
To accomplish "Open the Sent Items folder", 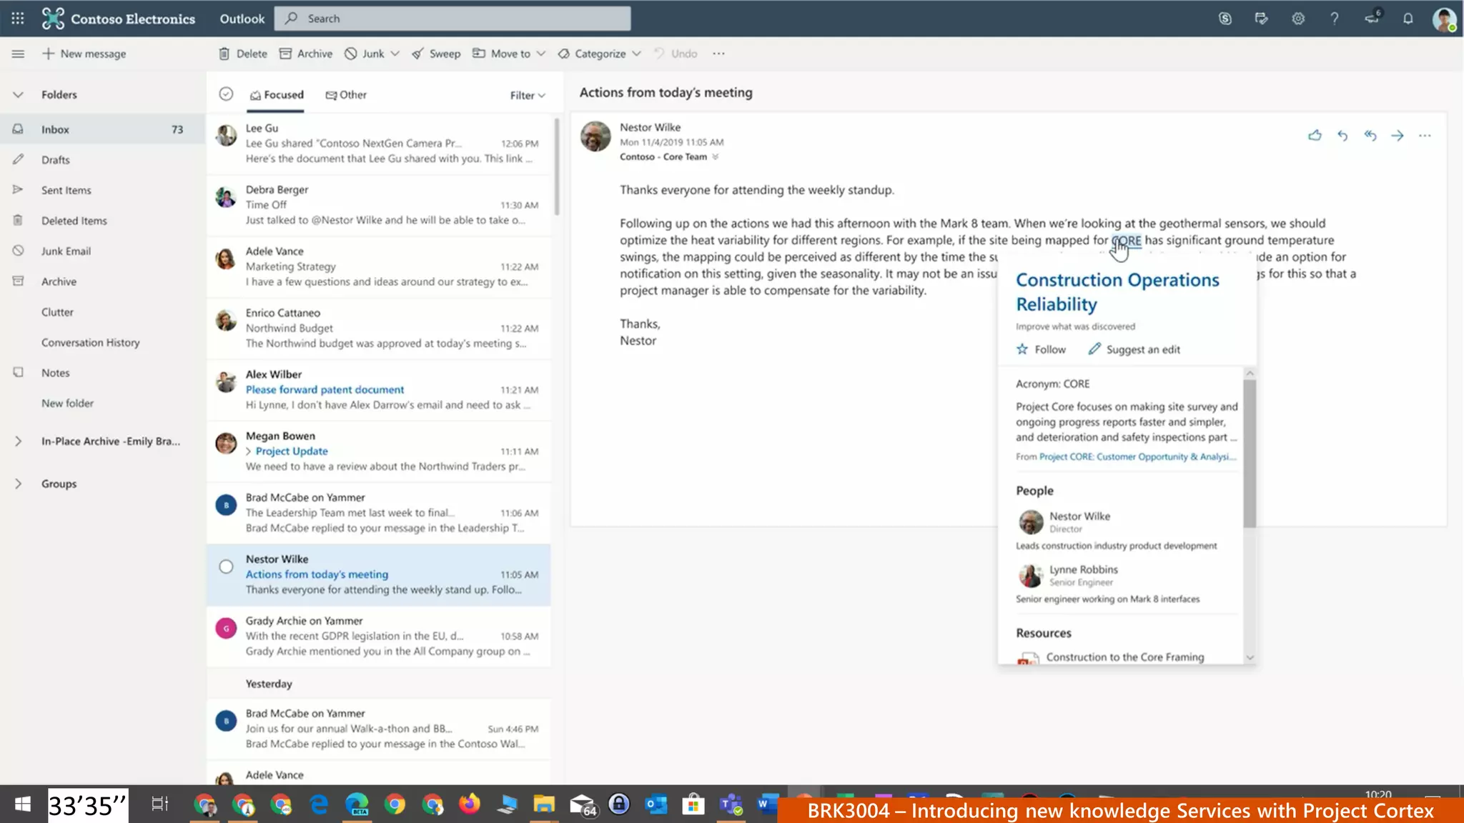I will click(x=66, y=190).
